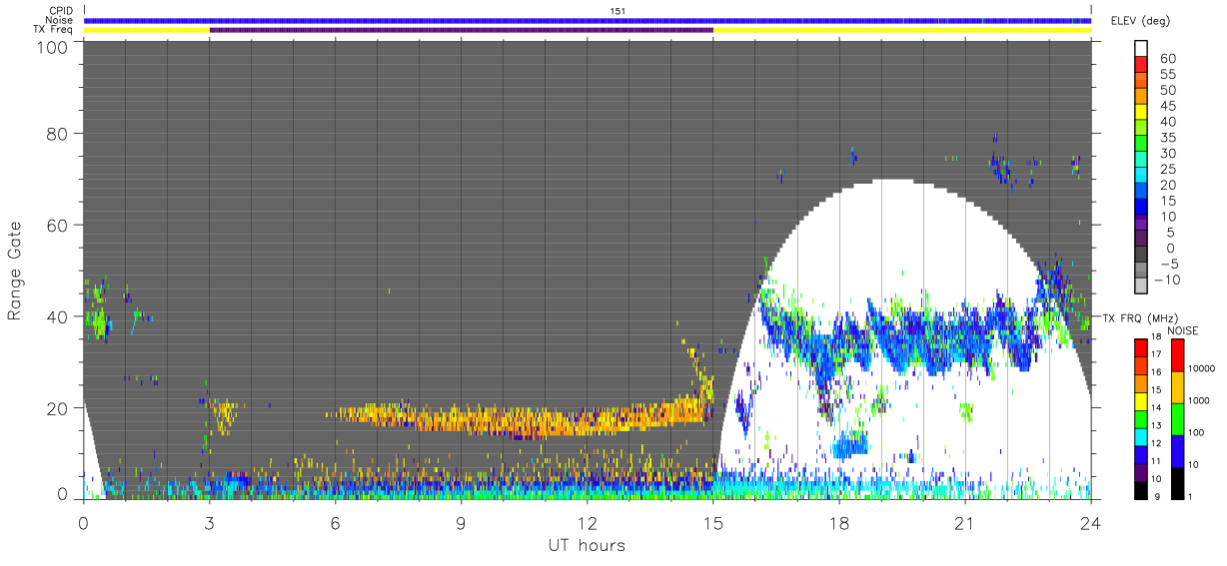Click the CPID value 151
The width and height of the screenshot is (1227, 566).
click(617, 11)
